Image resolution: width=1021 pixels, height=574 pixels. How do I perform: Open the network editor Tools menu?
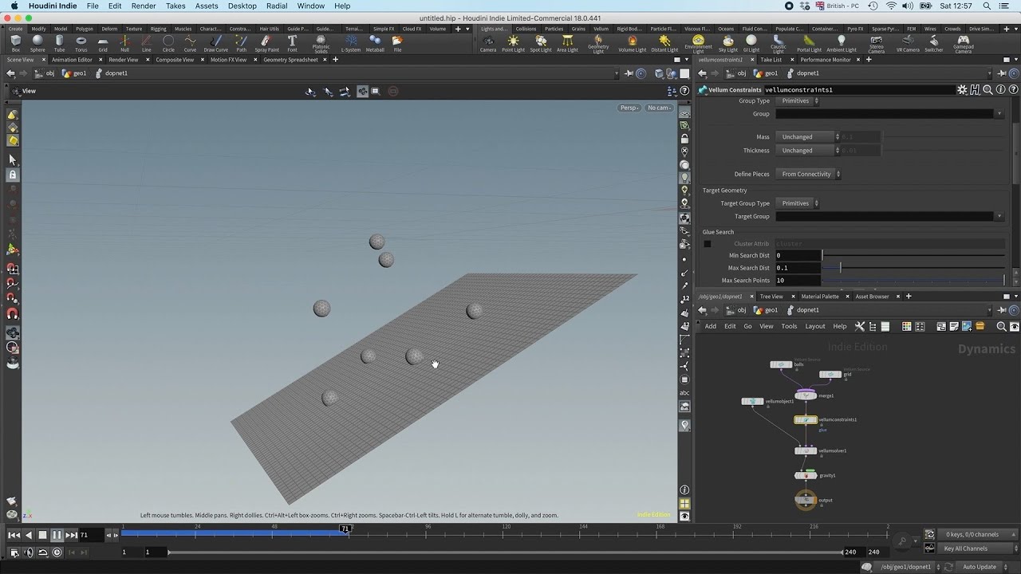pyautogui.click(x=789, y=326)
